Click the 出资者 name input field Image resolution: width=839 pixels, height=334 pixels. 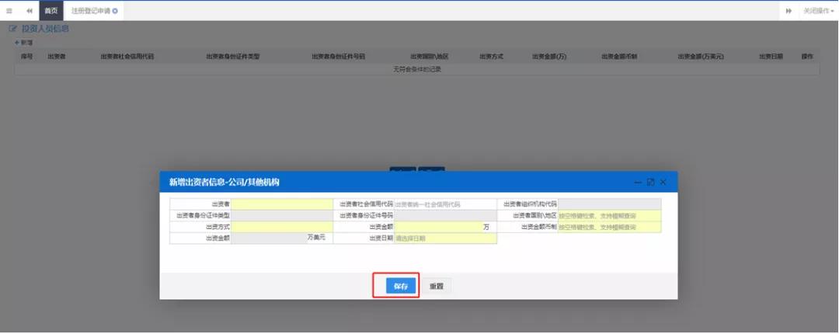click(282, 204)
